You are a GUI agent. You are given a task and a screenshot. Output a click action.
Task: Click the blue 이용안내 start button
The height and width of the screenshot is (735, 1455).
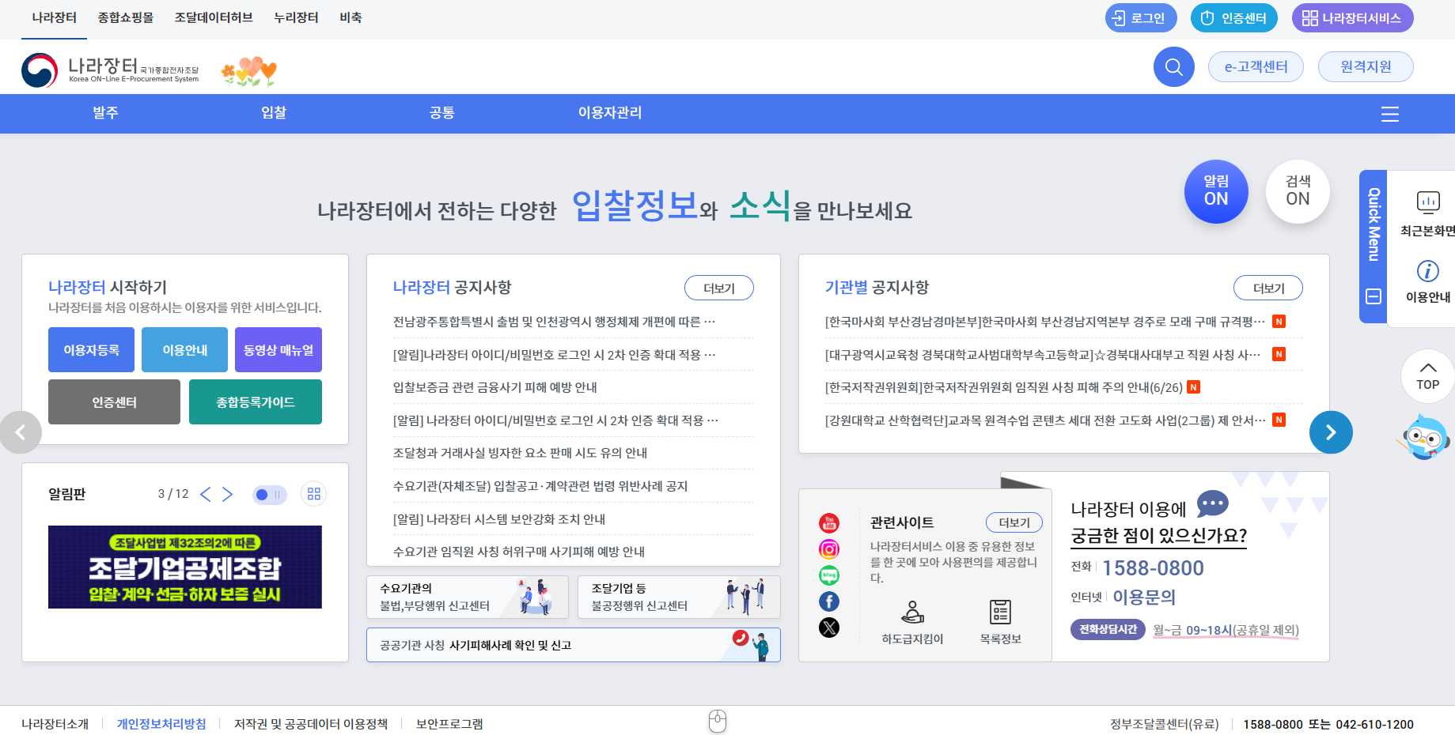pos(184,349)
